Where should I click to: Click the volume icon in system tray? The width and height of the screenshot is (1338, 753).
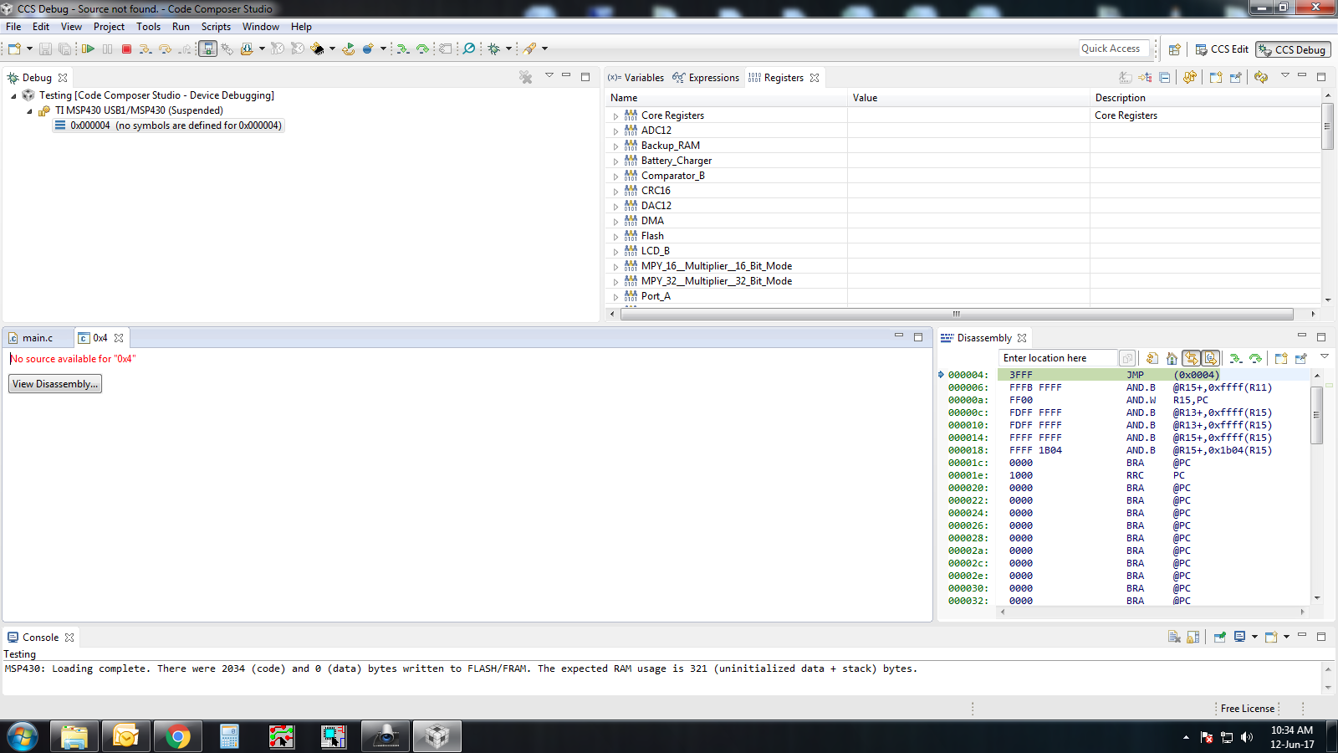[x=1247, y=737]
